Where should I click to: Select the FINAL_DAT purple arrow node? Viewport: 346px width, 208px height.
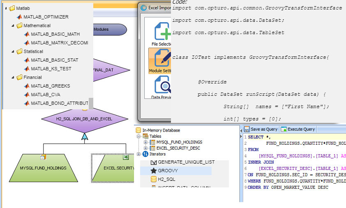click(111, 70)
